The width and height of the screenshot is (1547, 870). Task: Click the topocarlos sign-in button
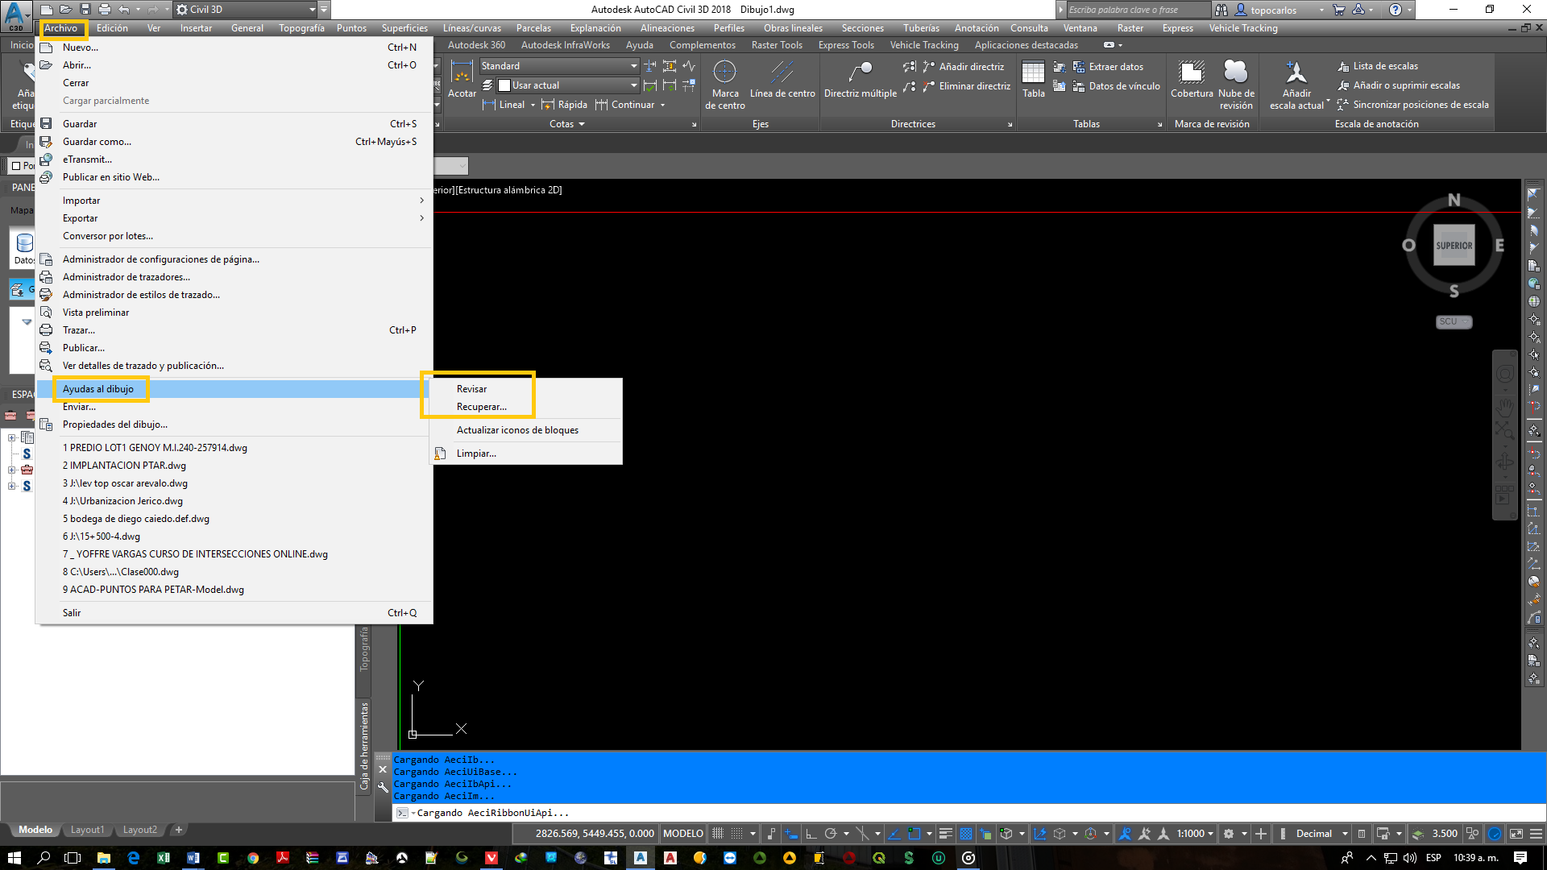(x=1273, y=10)
